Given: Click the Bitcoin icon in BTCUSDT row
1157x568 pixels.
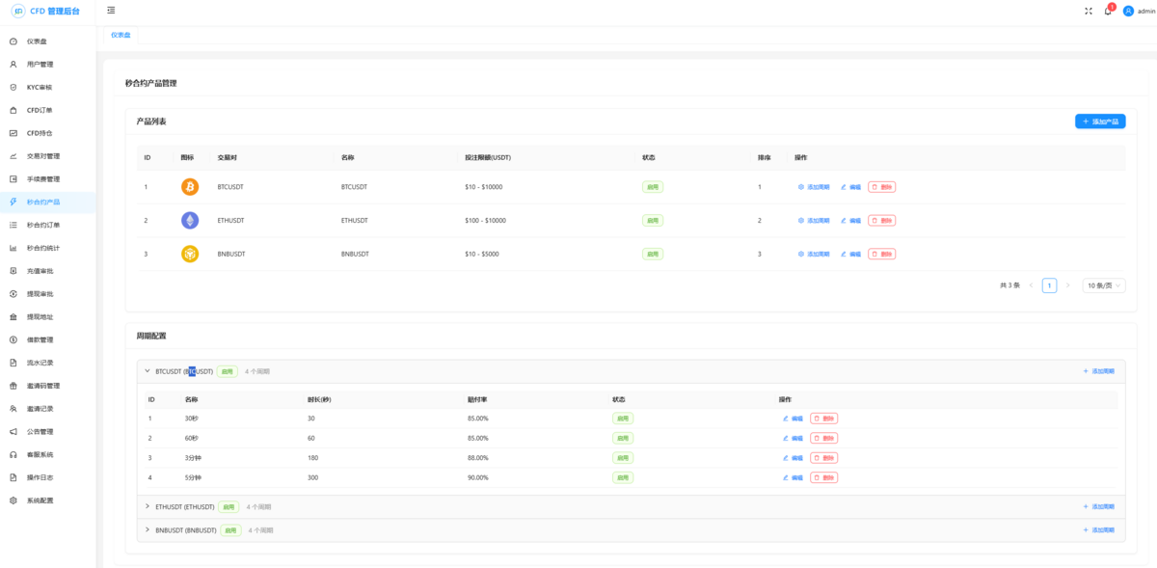Looking at the screenshot, I should point(190,187).
